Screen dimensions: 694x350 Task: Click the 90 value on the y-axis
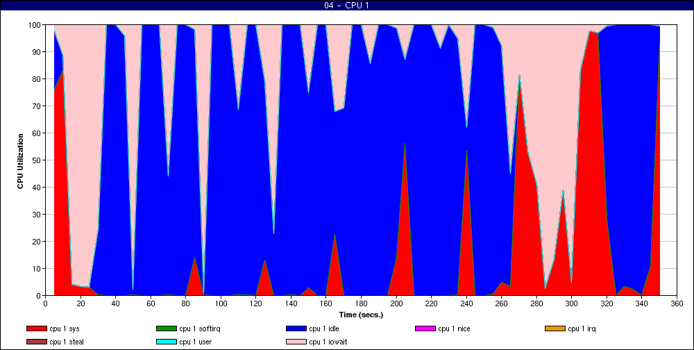click(37, 52)
